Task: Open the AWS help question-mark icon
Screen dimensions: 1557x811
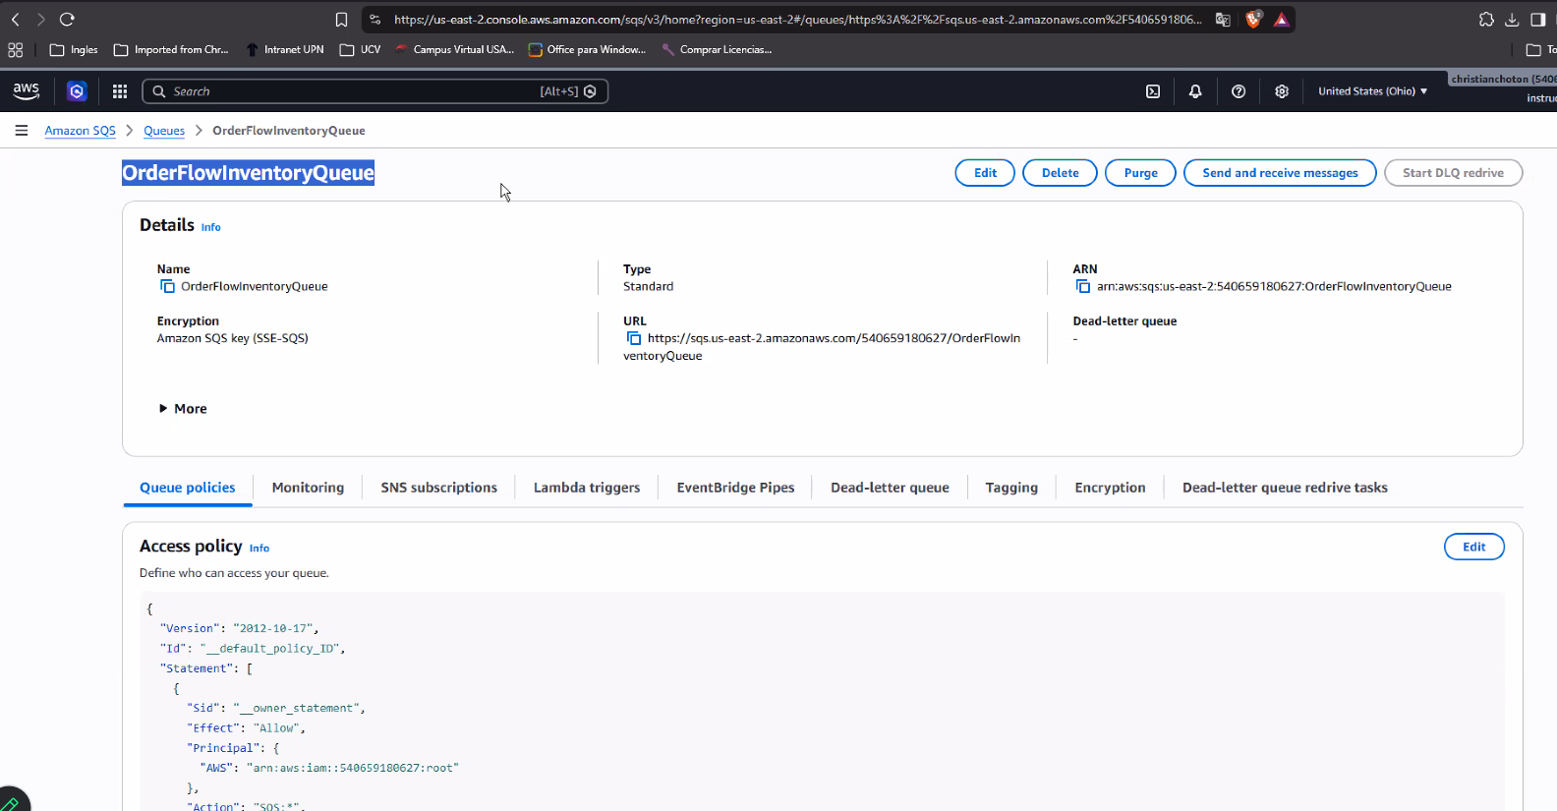Action: click(x=1239, y=91)
